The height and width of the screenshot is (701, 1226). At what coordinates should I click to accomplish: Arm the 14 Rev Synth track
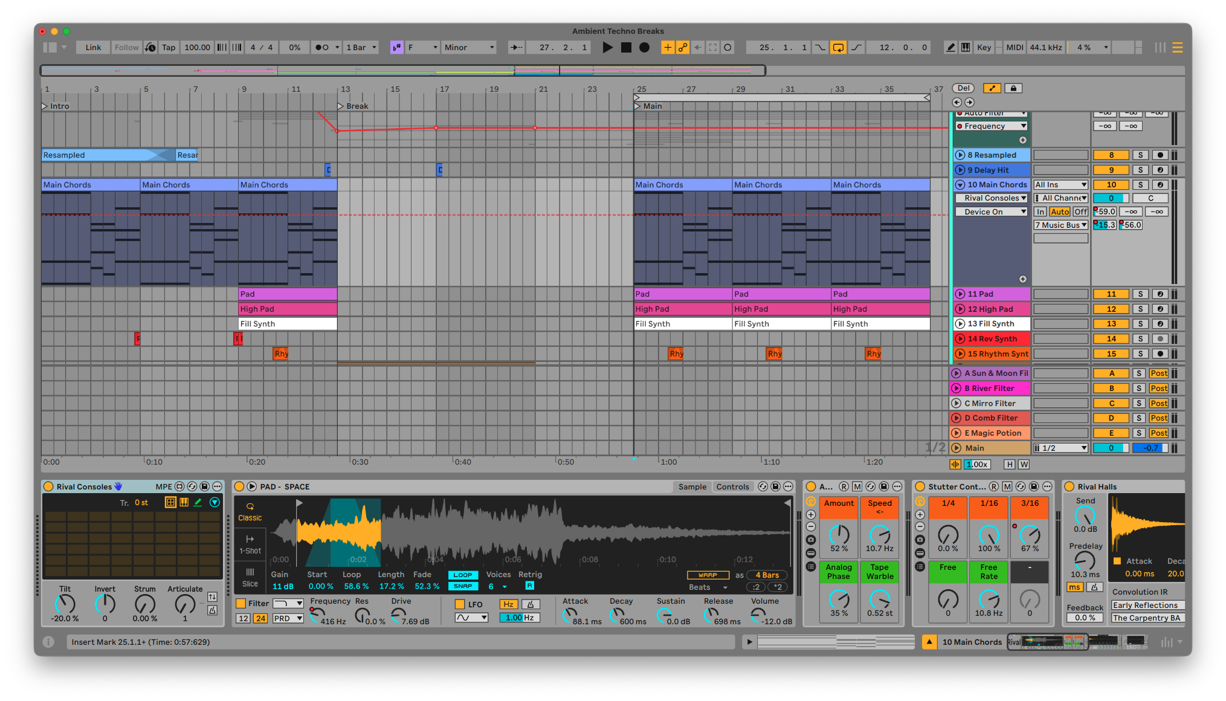point(1160,339)
